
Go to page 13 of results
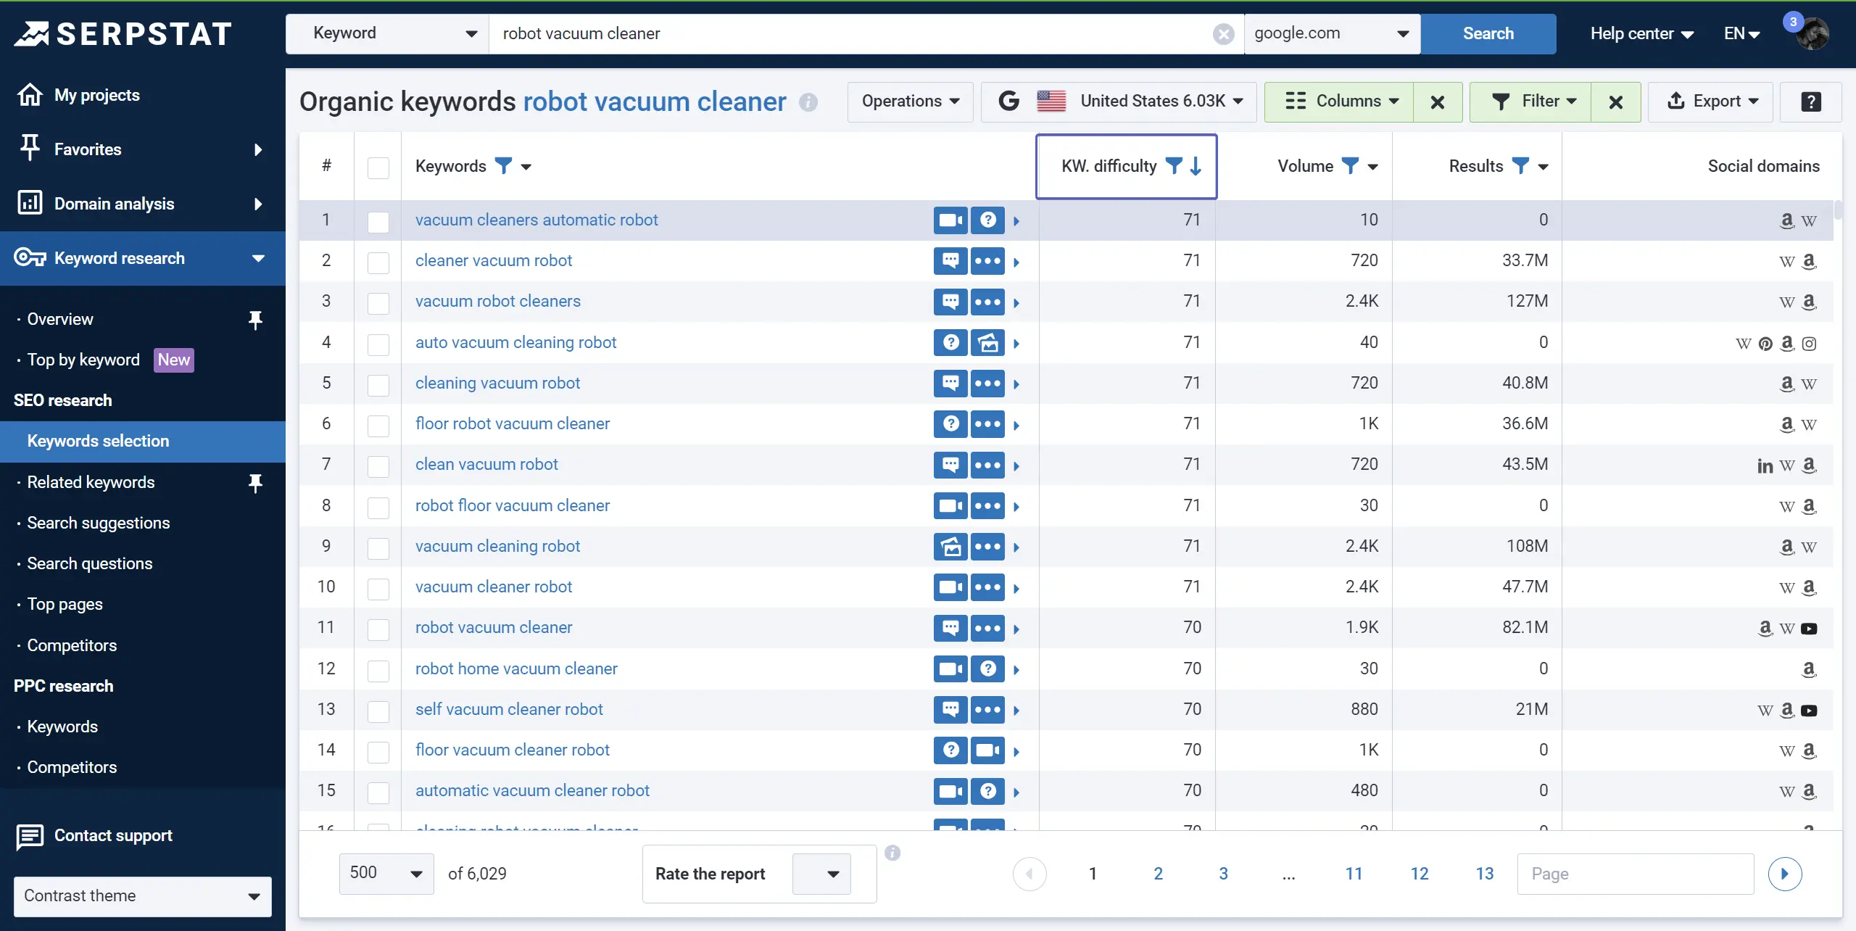pos(1484,874)
